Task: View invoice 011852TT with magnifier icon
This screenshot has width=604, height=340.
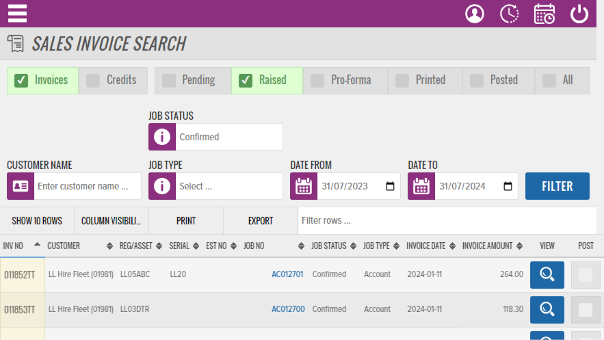Action: coord(547,274)
